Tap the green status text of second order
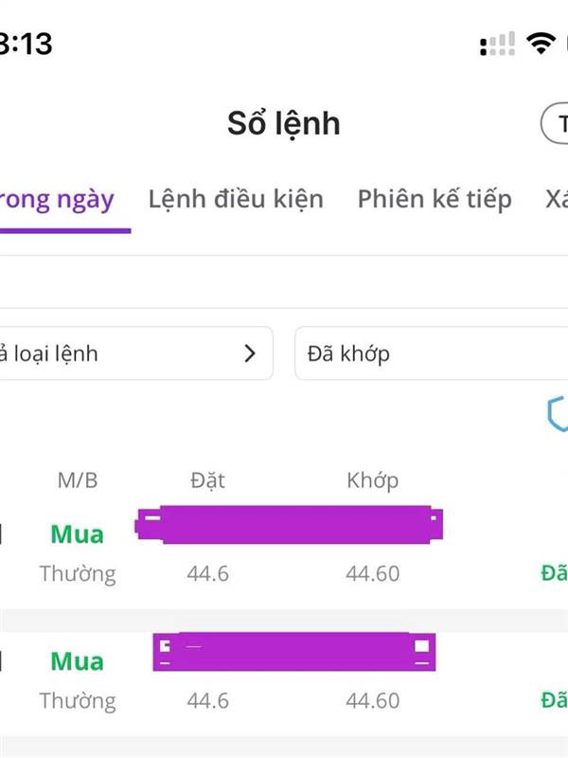Image resolution: width=568 pixels, height=758 pixels. [x=555, y=700]
